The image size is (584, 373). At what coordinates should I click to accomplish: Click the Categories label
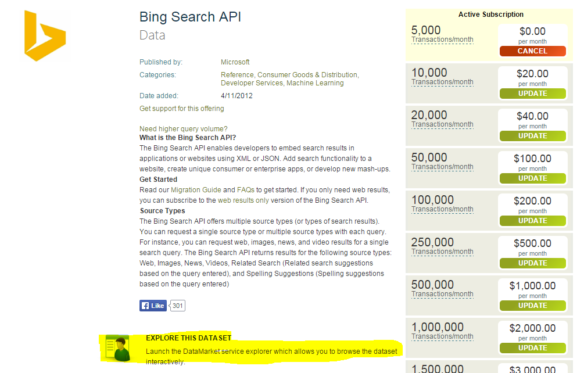point(157,75)
